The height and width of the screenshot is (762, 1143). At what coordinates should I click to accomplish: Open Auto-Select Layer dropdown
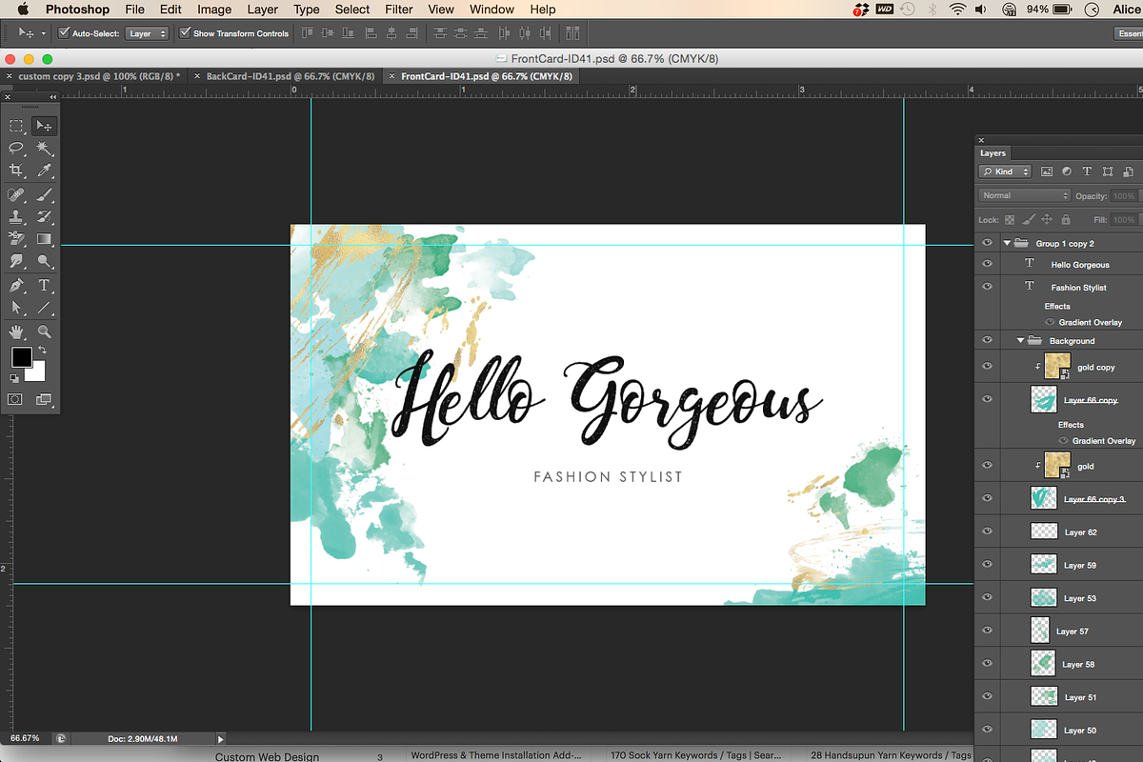point(148,33)
